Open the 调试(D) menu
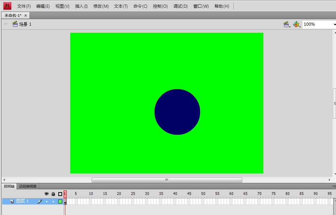 (x=180, y=6)
